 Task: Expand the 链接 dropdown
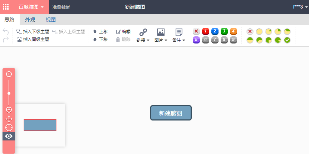[143, 40]
